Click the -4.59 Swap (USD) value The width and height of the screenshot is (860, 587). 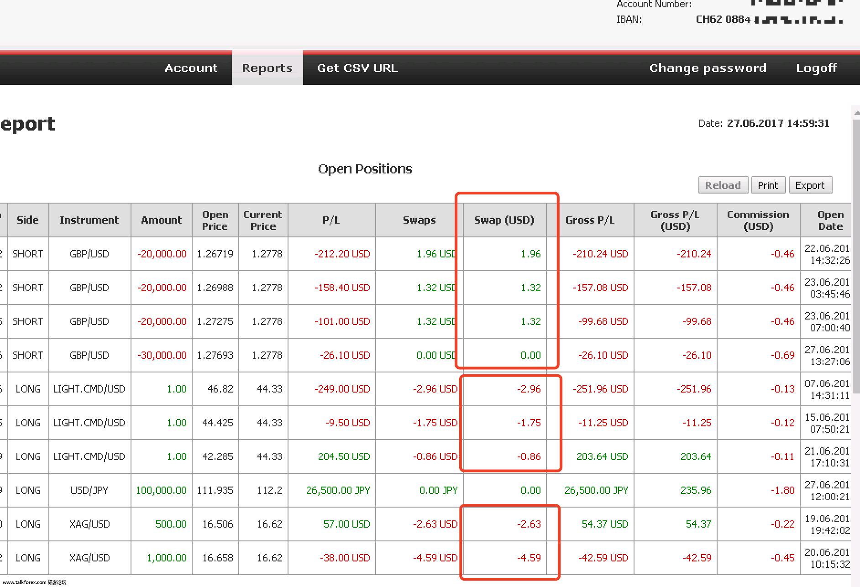click(529, 558)
